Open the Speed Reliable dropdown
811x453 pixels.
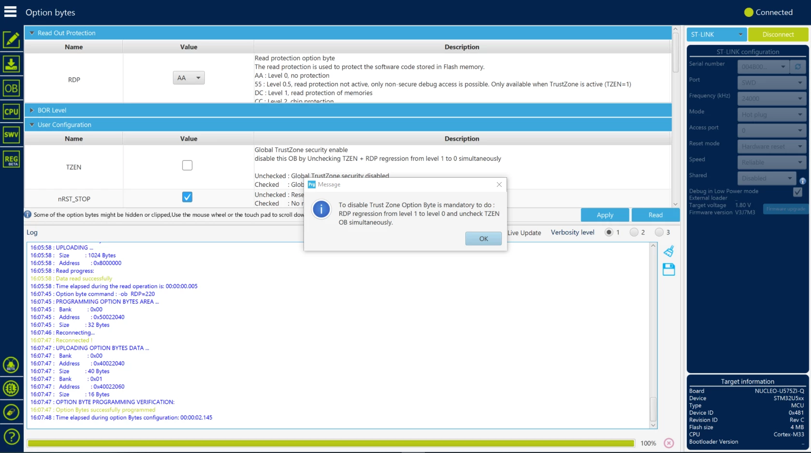click(771, 162)
